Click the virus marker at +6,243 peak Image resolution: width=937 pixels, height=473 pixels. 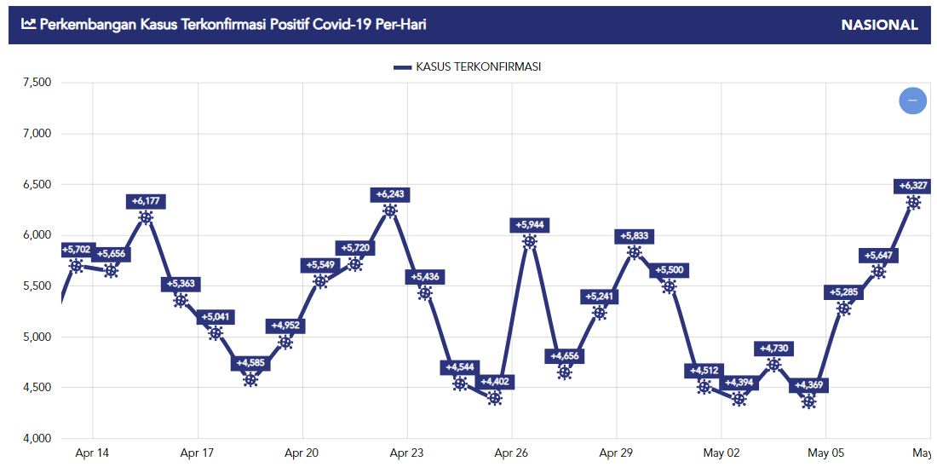click(390, 211)
